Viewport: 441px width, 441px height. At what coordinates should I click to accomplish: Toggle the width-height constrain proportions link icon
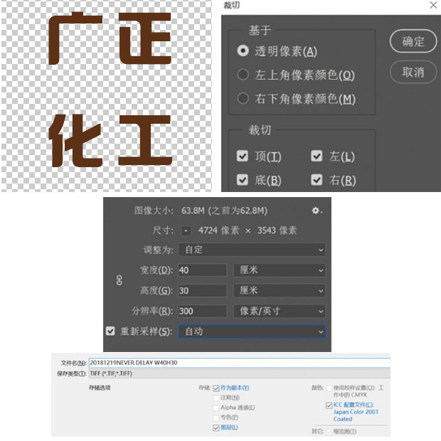(x=119, y=280)
